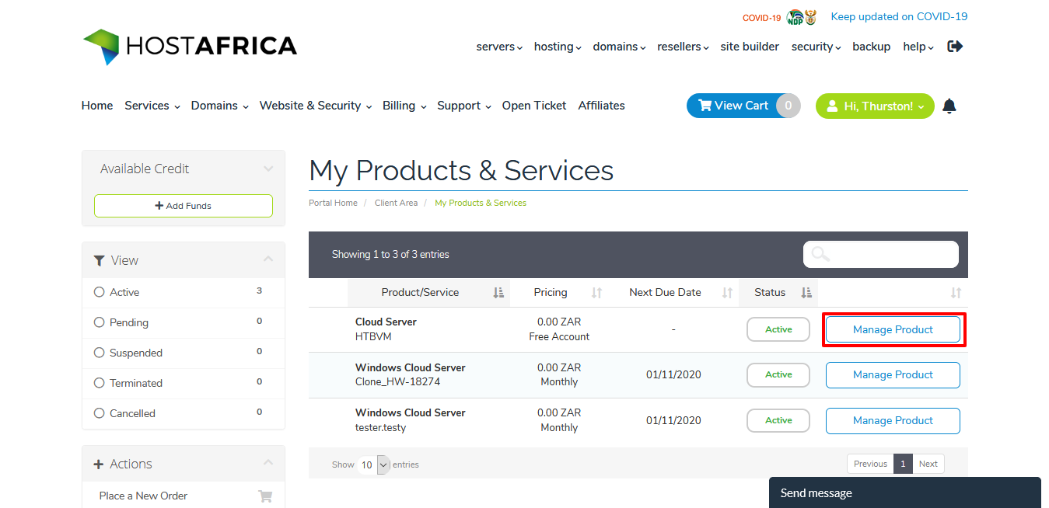
Task: Open the Billing menu
Action: [x=404, y=106]
